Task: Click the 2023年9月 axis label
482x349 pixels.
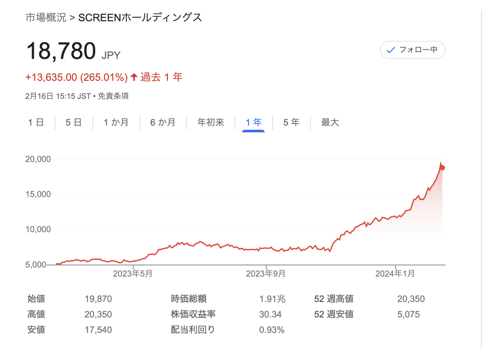Action: [266, 274]
